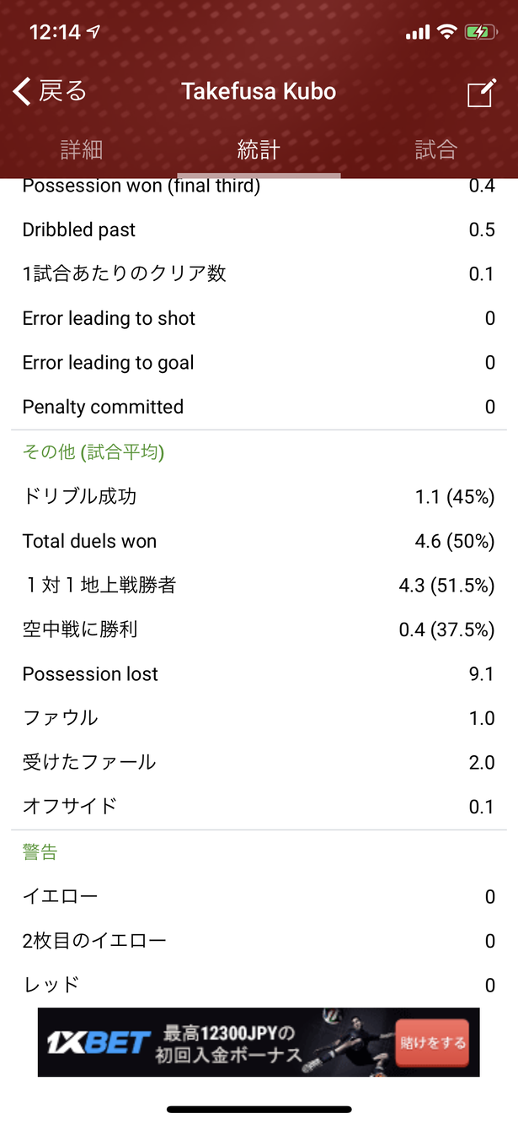Select the 統計 tab
This screenshot has height=1124, width=518.
(x=259, y=150)
